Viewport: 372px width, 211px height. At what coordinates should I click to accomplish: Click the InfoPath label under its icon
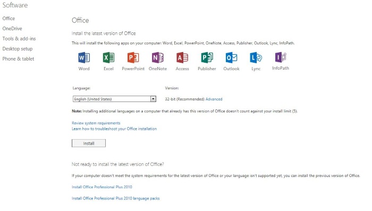tap(281, 68)
